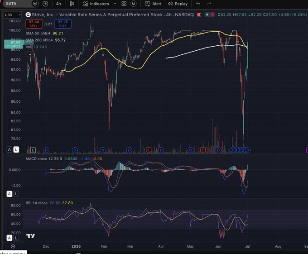Open time axis settings gear icon
The image size is (308, 254).
[13, 247]
